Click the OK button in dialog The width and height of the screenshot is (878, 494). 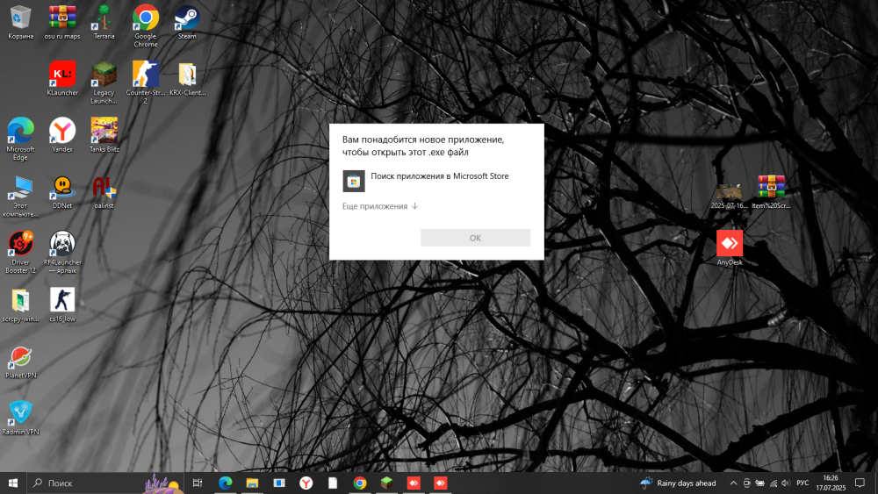[x=475, y=238]
